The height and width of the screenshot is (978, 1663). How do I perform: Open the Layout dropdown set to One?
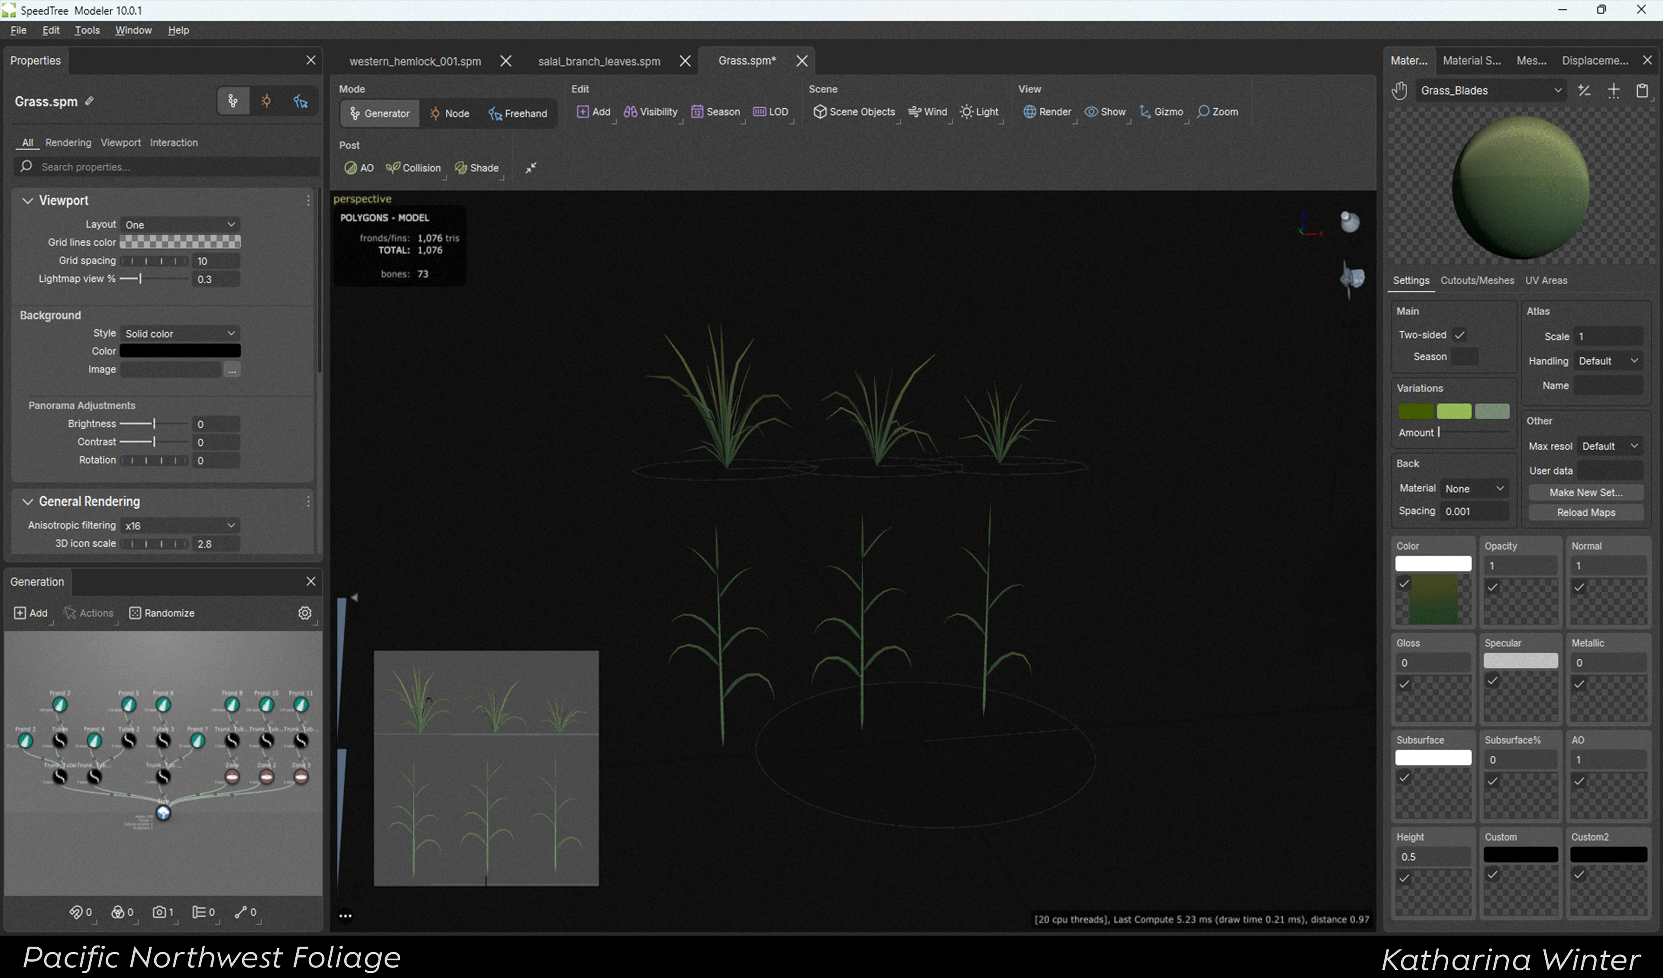[179, 224]
